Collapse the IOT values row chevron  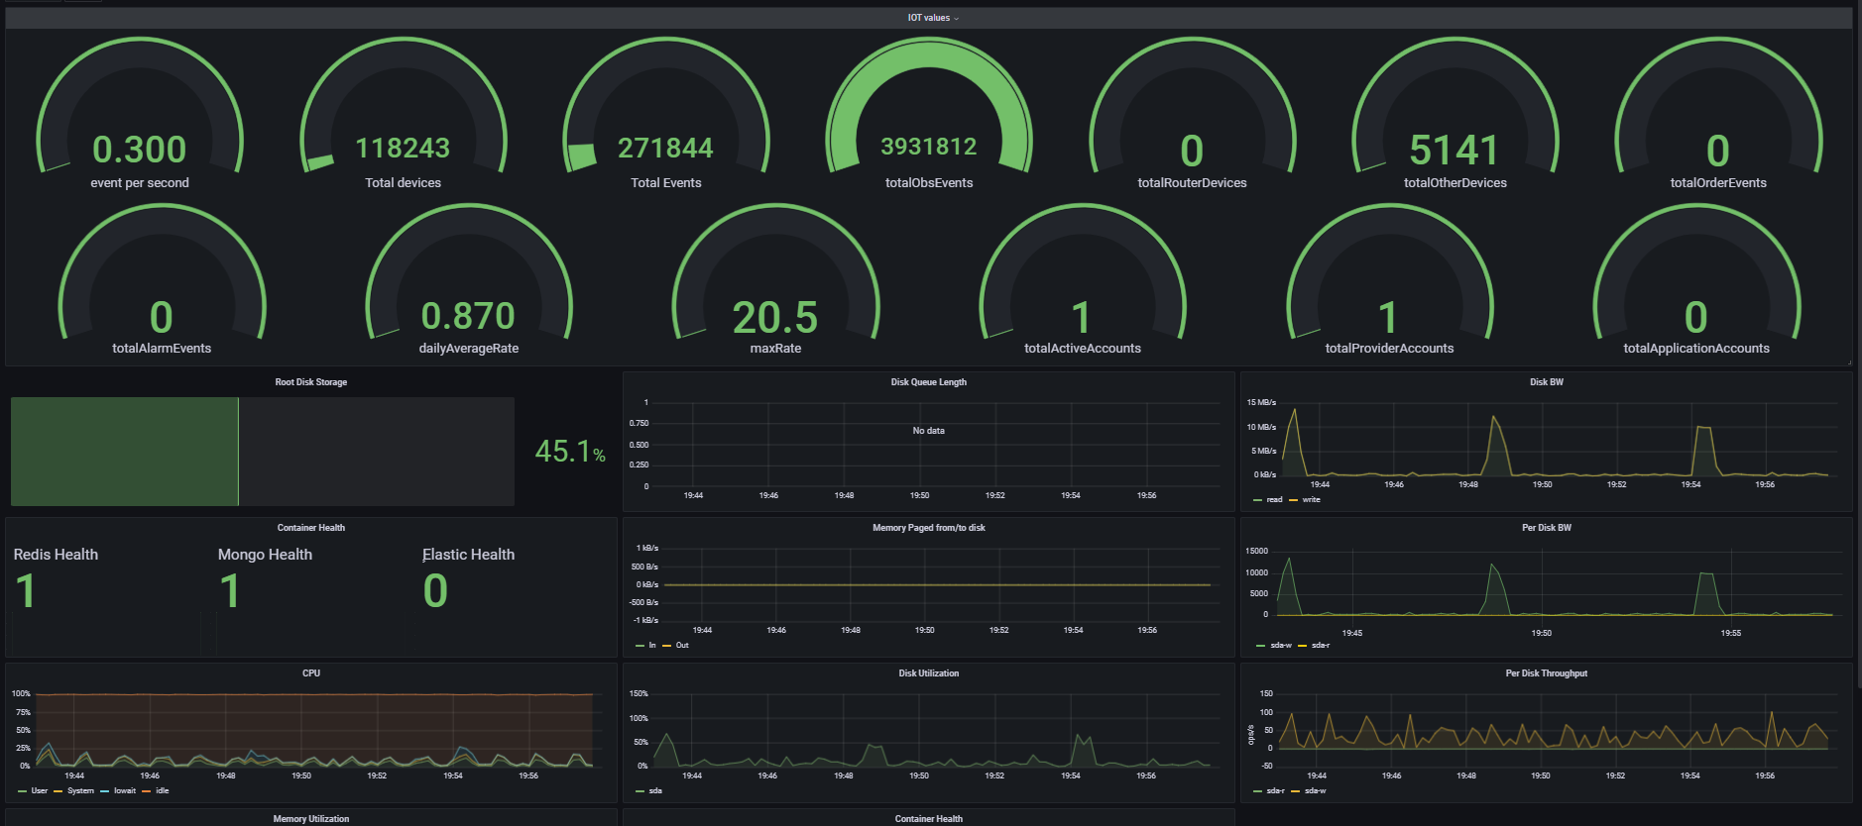pyautogui.click(x=957, y=19)
